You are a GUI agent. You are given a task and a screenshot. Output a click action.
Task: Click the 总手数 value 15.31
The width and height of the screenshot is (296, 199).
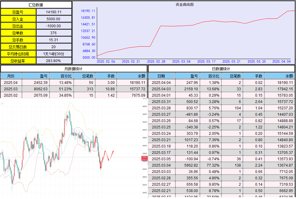[54, 40]
